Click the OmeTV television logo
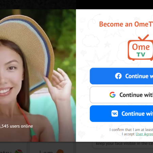The image size is (153, 153). point(140,48)
